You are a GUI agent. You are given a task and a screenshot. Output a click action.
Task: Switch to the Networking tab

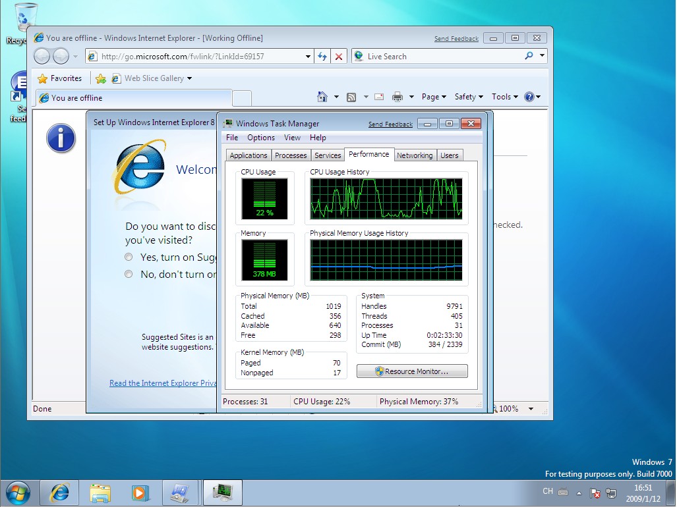point(415,155)
